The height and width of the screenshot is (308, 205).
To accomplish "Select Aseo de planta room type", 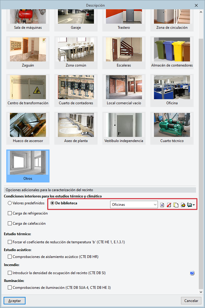I will [x=76, y=128].
